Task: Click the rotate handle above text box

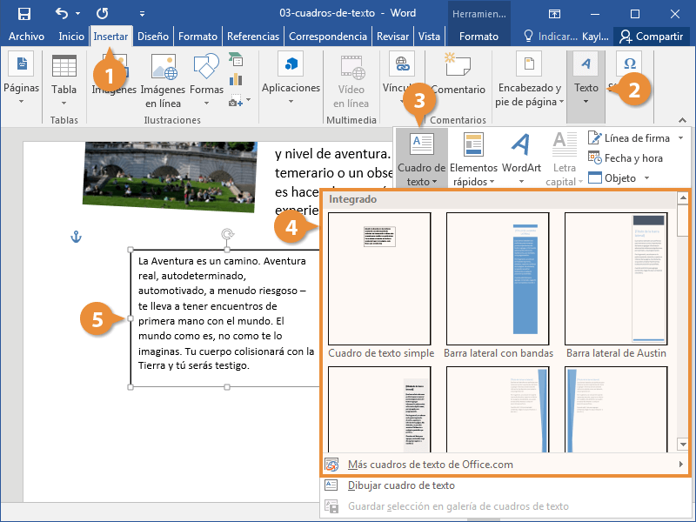Action: click(227, 234)
